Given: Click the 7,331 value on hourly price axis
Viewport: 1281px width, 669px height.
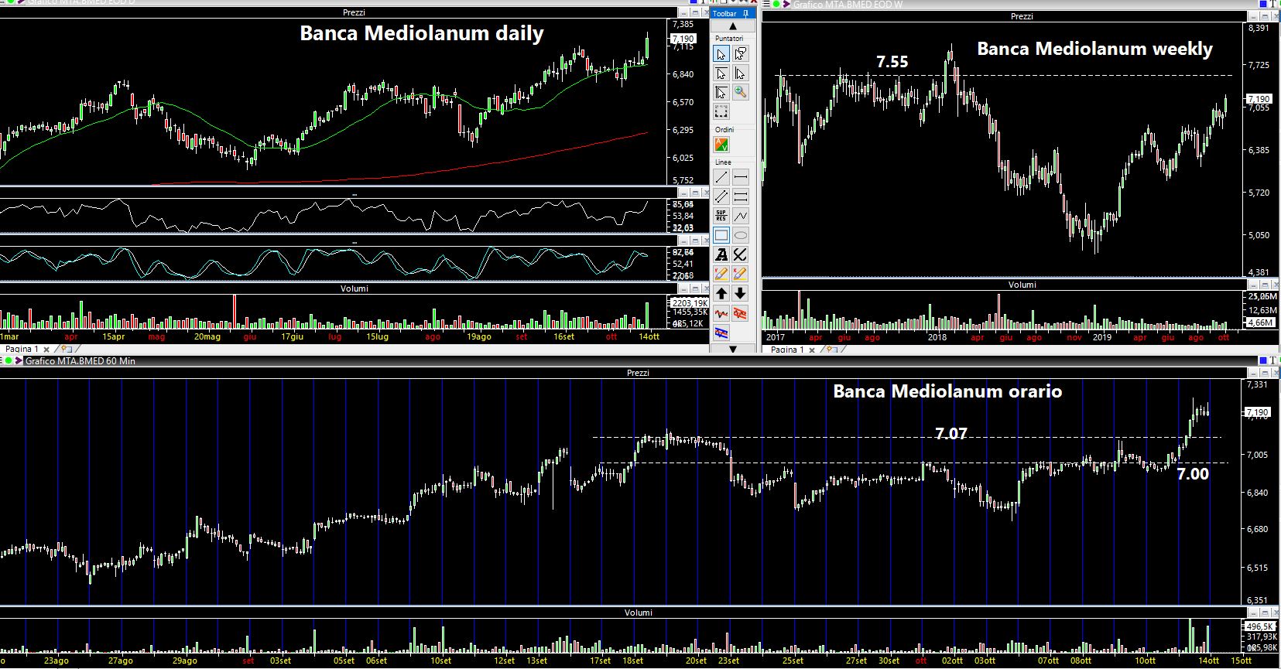Looking at the screenshot, I should (1257, 384).
